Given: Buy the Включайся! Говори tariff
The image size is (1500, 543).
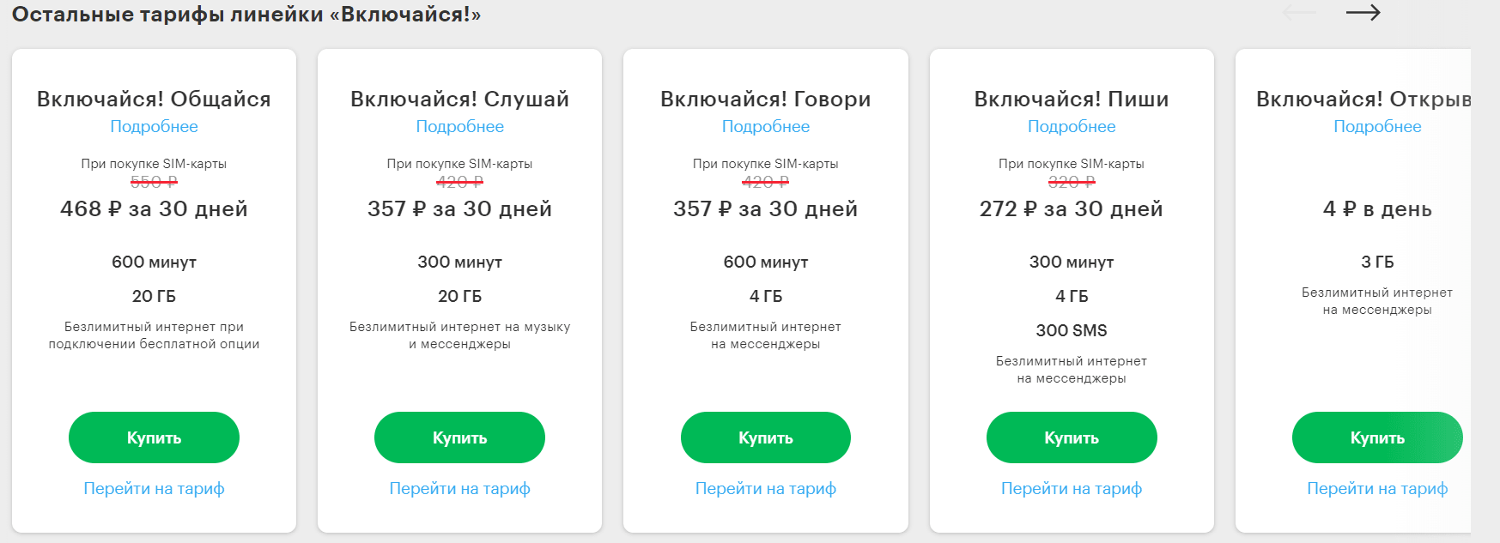Looking at the screenshot, I should point(765,437).
